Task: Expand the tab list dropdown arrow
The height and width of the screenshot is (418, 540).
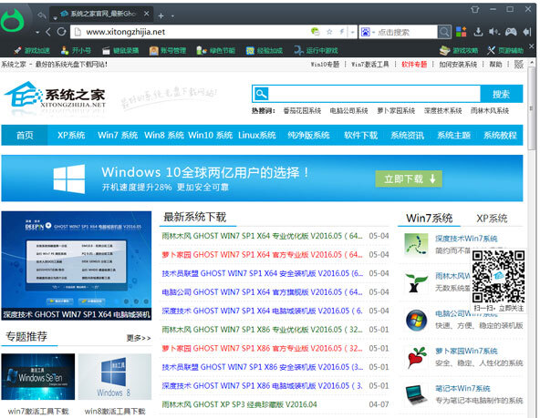Action: (x=55, y=17)
